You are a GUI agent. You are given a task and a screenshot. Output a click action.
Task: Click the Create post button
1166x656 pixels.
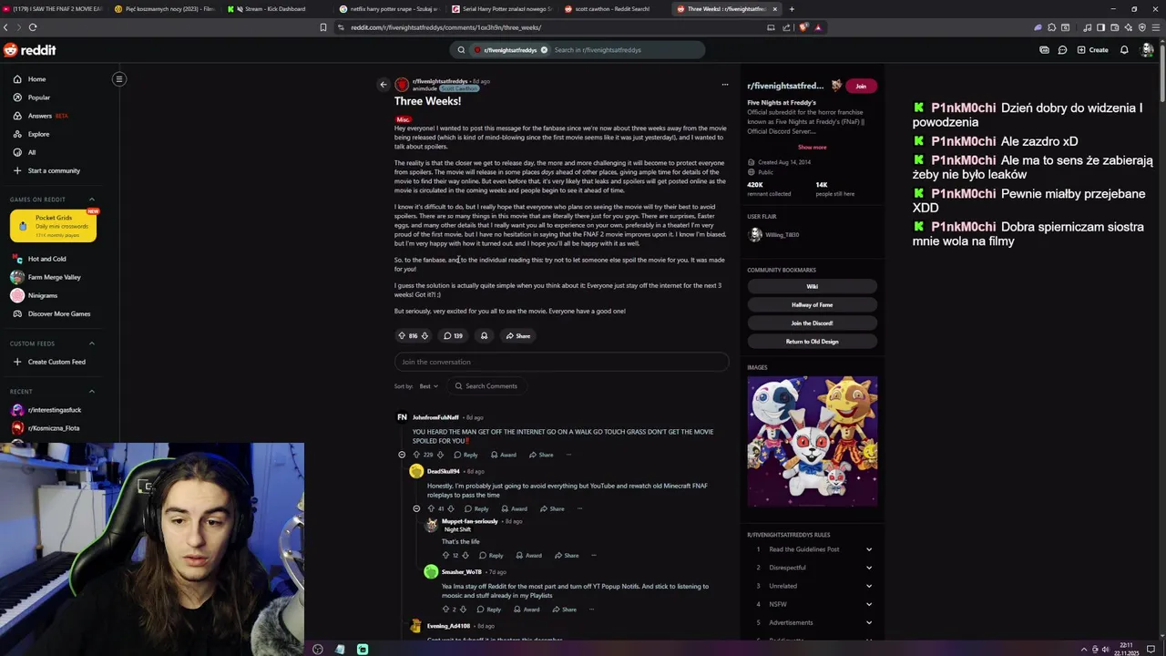pyautogui.click(x=1093, y=50)
